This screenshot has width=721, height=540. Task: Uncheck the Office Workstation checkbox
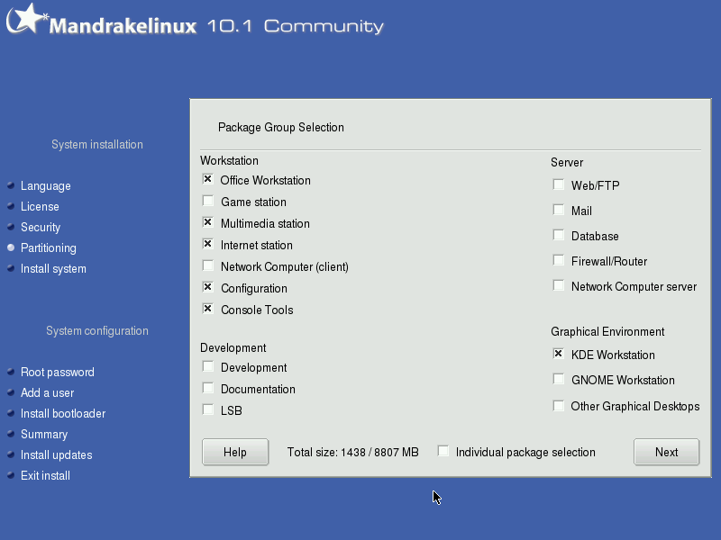click(x=208, y=179)
